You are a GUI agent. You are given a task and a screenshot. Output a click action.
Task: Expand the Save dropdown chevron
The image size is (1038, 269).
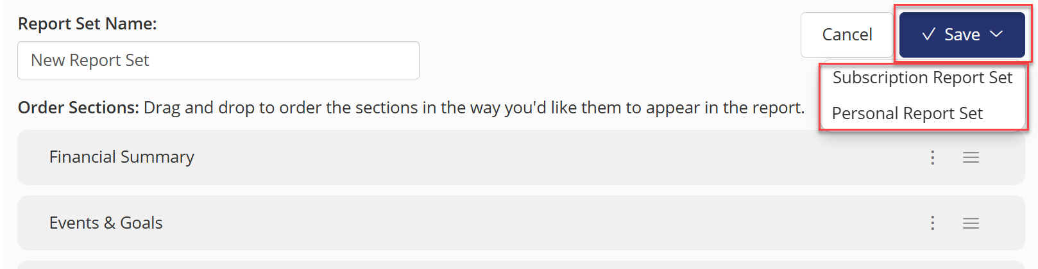pos(996,34)
